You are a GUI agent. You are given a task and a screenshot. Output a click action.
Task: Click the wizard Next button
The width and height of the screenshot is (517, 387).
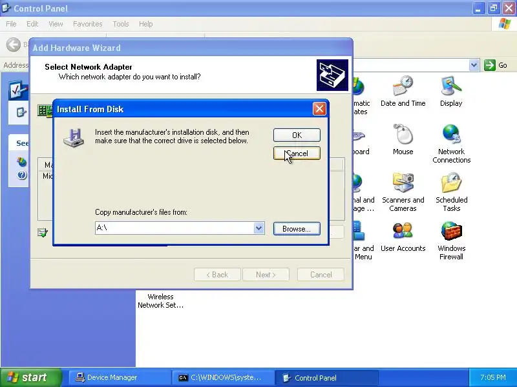point(266,275)
